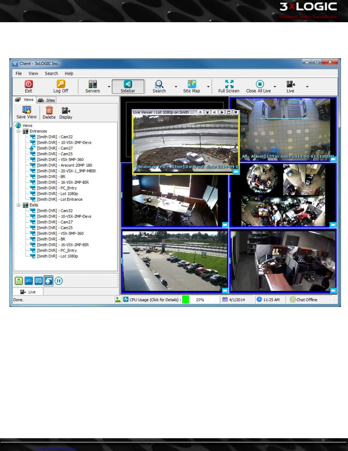This screenshot has height=451, width=348.
Task: Maximize the Live Viewer floating window
Action: [229, 112]
